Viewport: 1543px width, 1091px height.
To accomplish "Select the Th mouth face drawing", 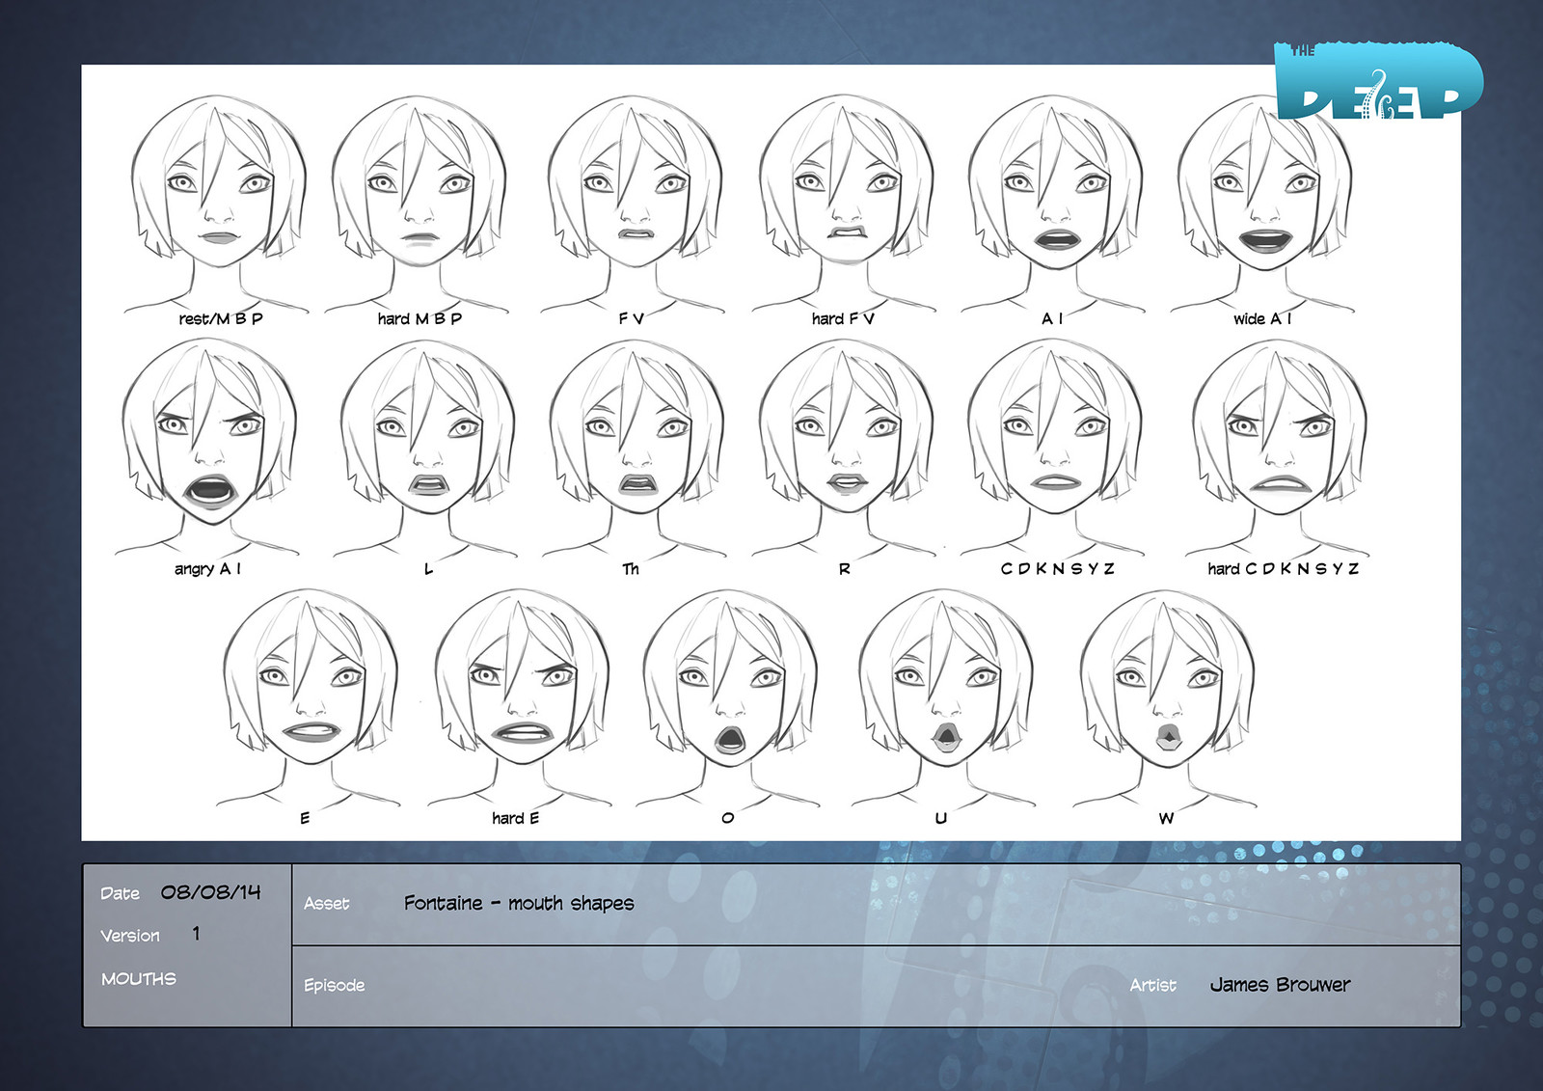I will pyautogui.click(x=636, y=448).
